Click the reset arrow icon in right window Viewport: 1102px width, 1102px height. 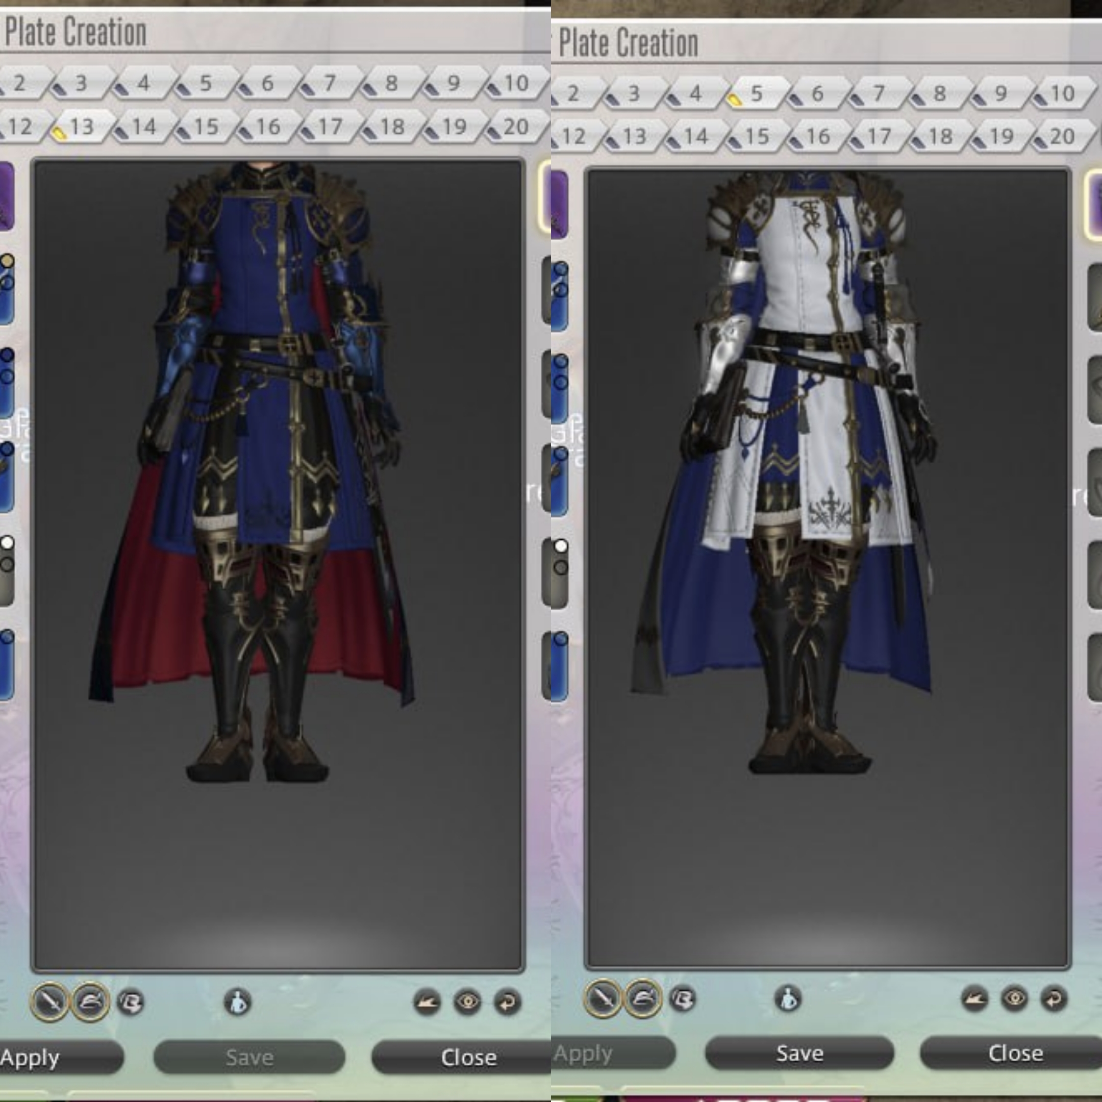pos(1054,998)
